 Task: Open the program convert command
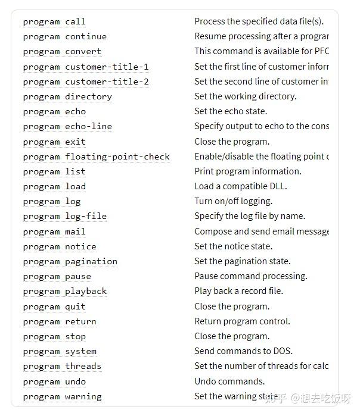(x=62, y=52)
